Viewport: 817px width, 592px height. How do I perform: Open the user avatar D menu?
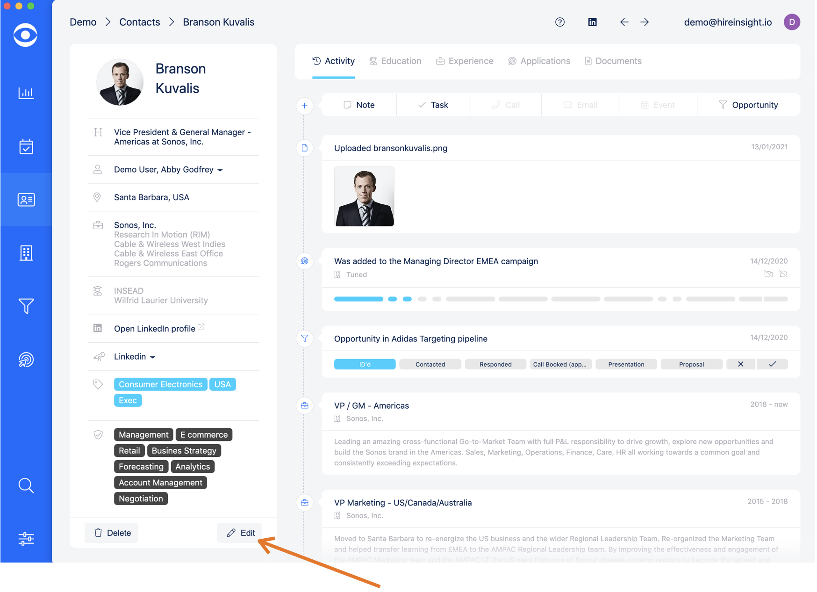tap(792, 22)
